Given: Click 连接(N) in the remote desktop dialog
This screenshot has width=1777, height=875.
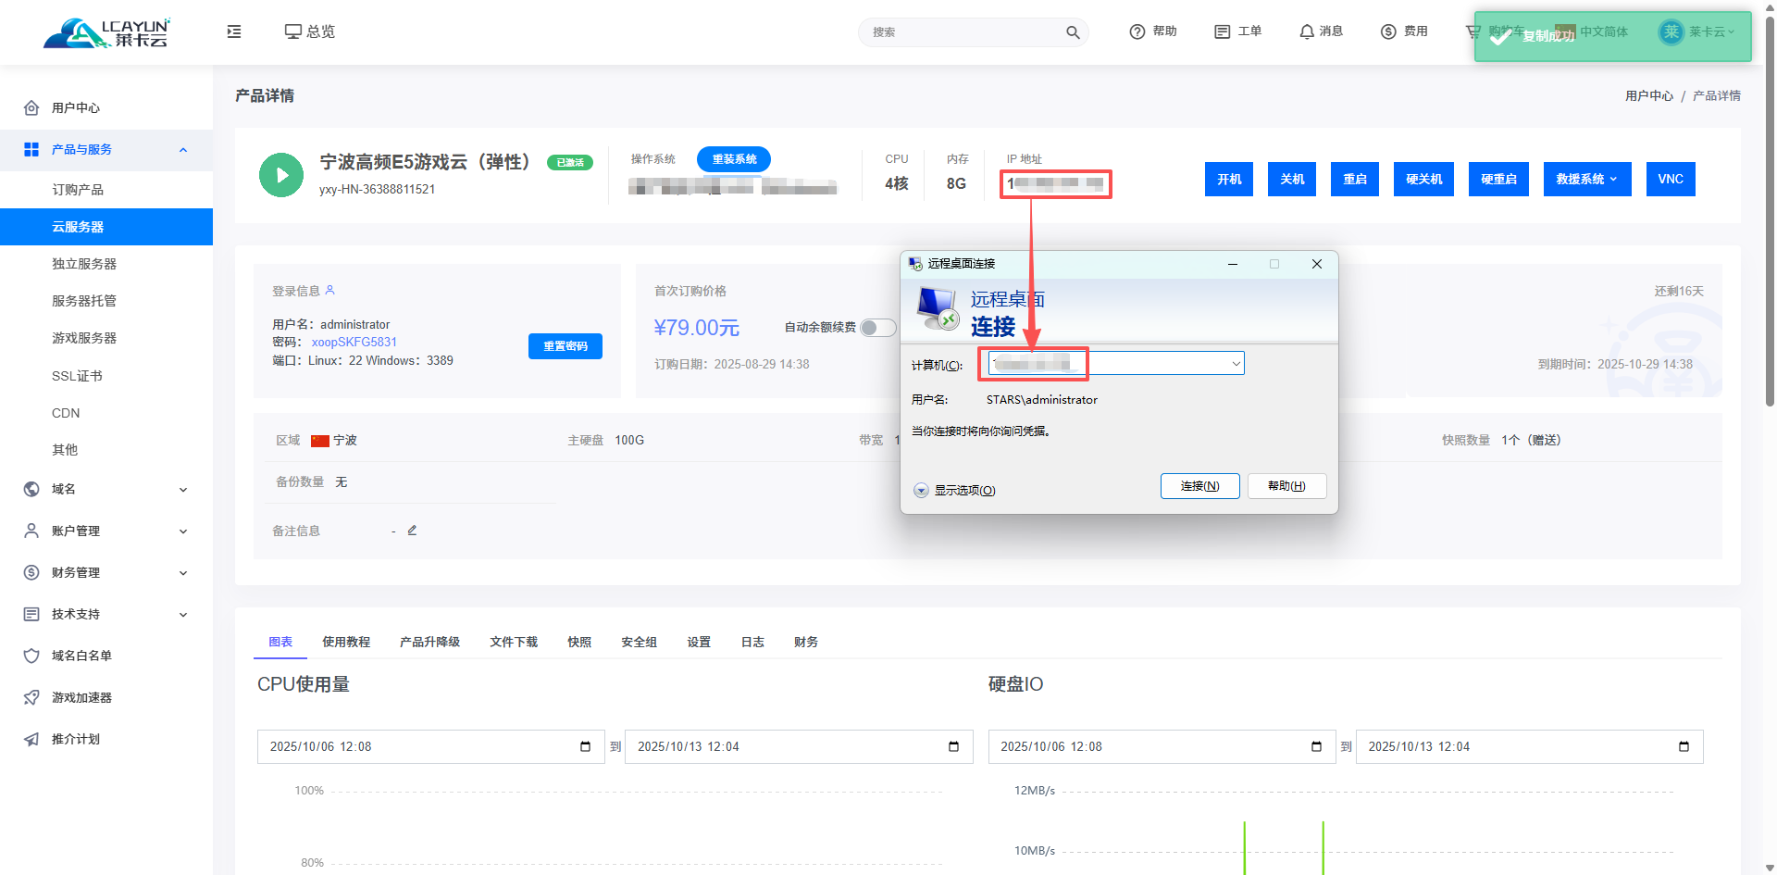Looking at the screenshot, I should coord(1199,486).
